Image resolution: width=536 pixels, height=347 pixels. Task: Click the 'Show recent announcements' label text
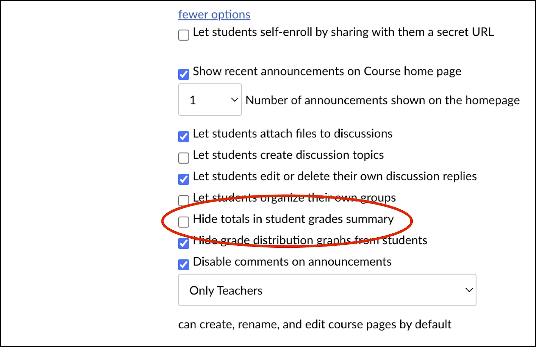pyautogui.click(x=326, y=71)
